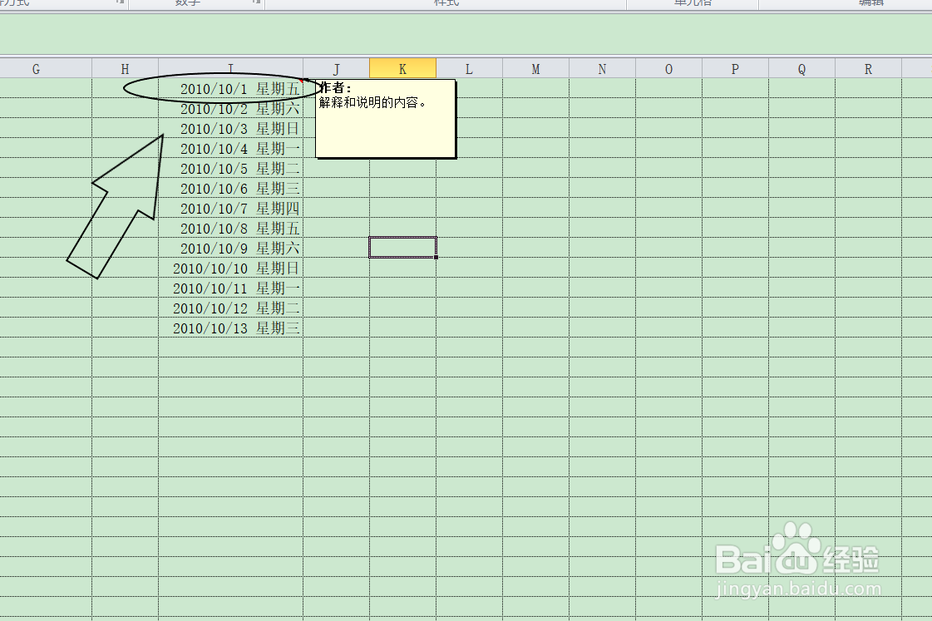The height and width of the screenshot is (621, 932).
Task: Click the cell showing 2010/10/8 星期五
Action: click(x=230, y=228)
